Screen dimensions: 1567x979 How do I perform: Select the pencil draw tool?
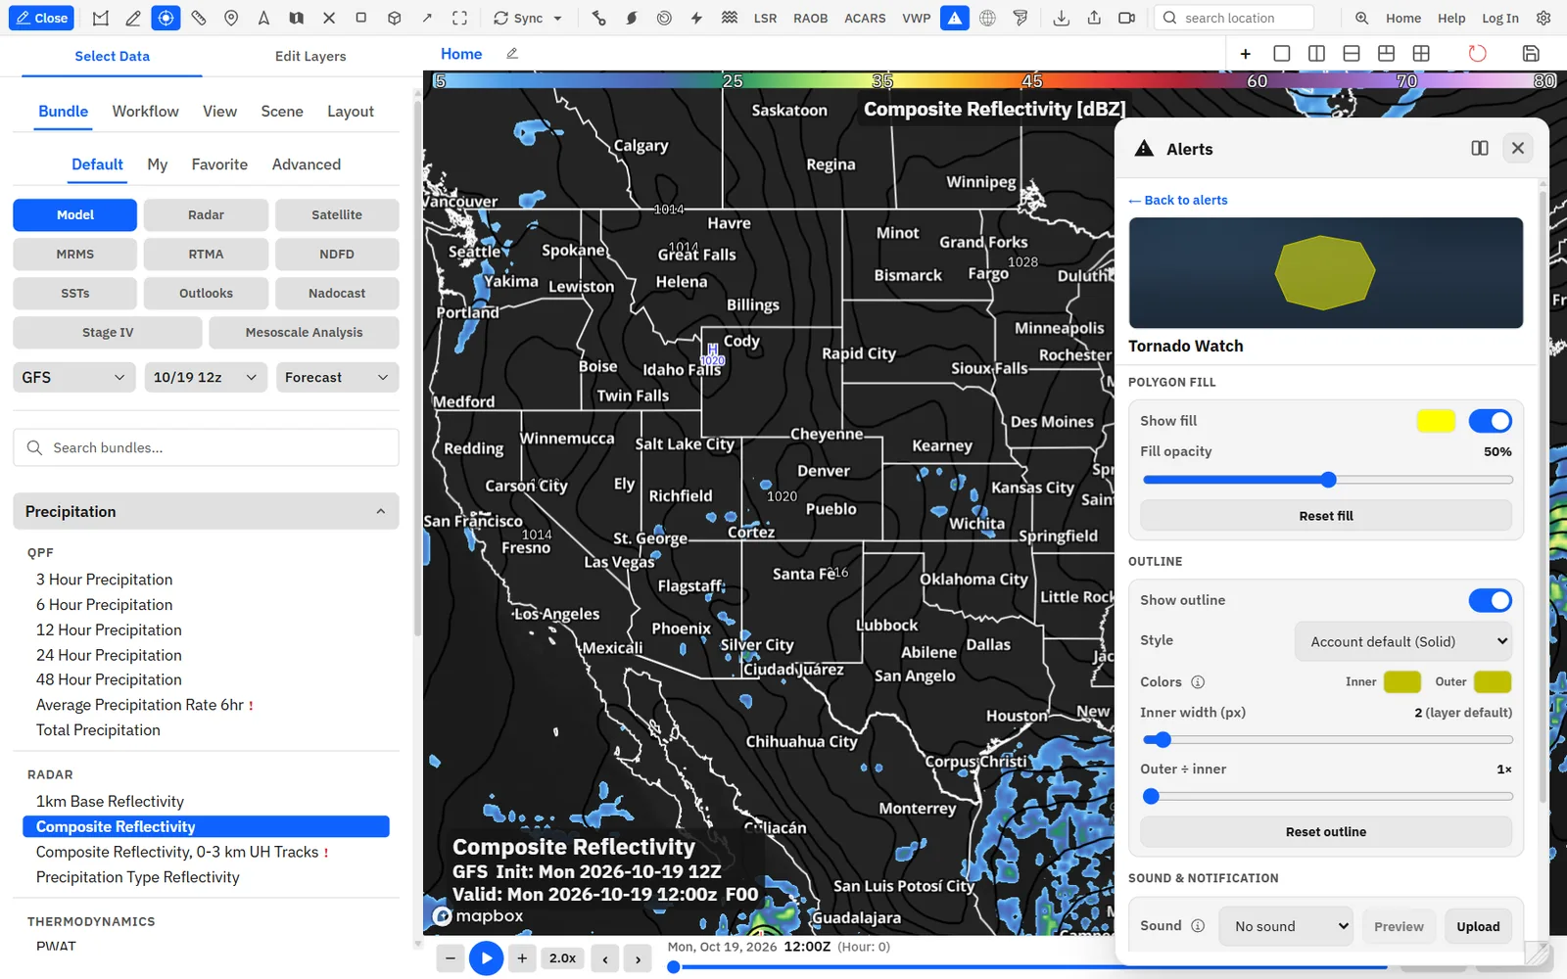(x=133, y=18)
